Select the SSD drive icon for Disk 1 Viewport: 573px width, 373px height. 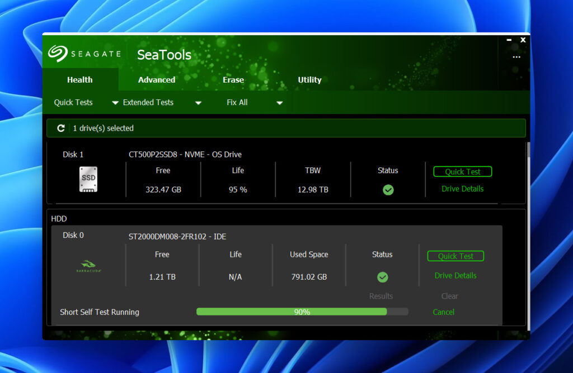[87, 179]
